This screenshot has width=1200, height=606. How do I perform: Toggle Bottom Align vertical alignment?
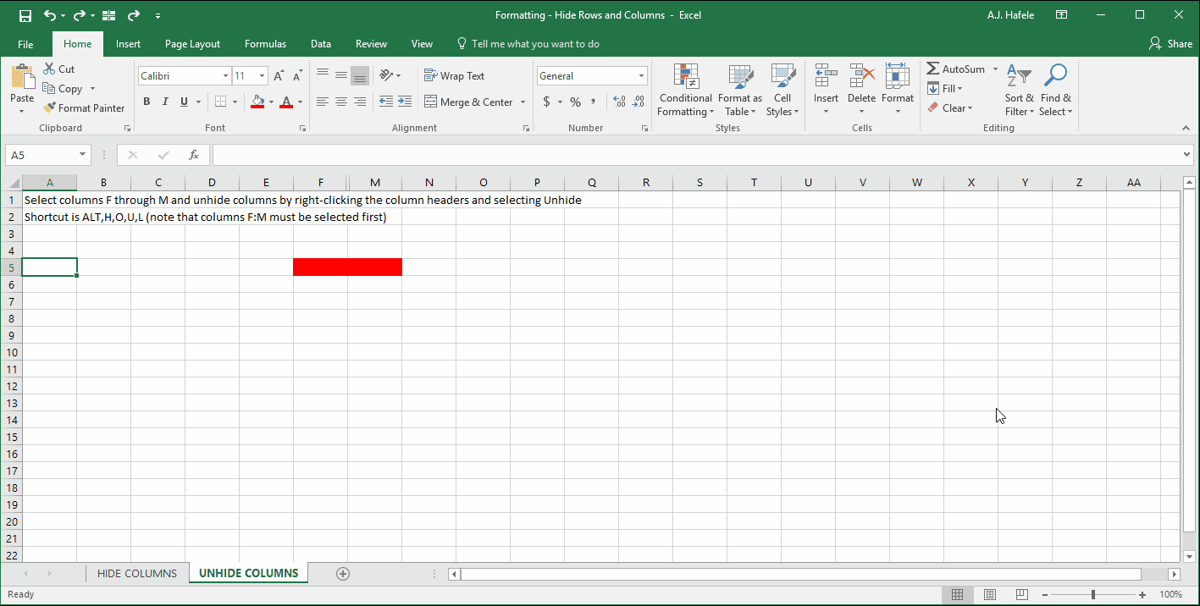click(360, 75)
